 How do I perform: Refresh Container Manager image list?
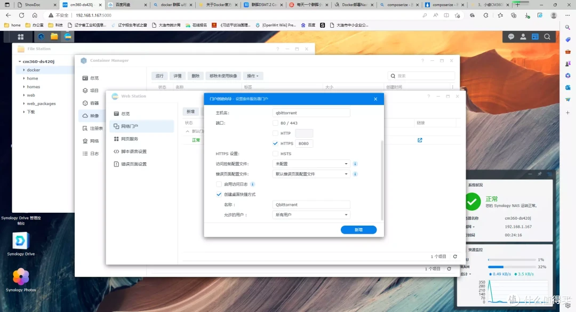[449, 269]
